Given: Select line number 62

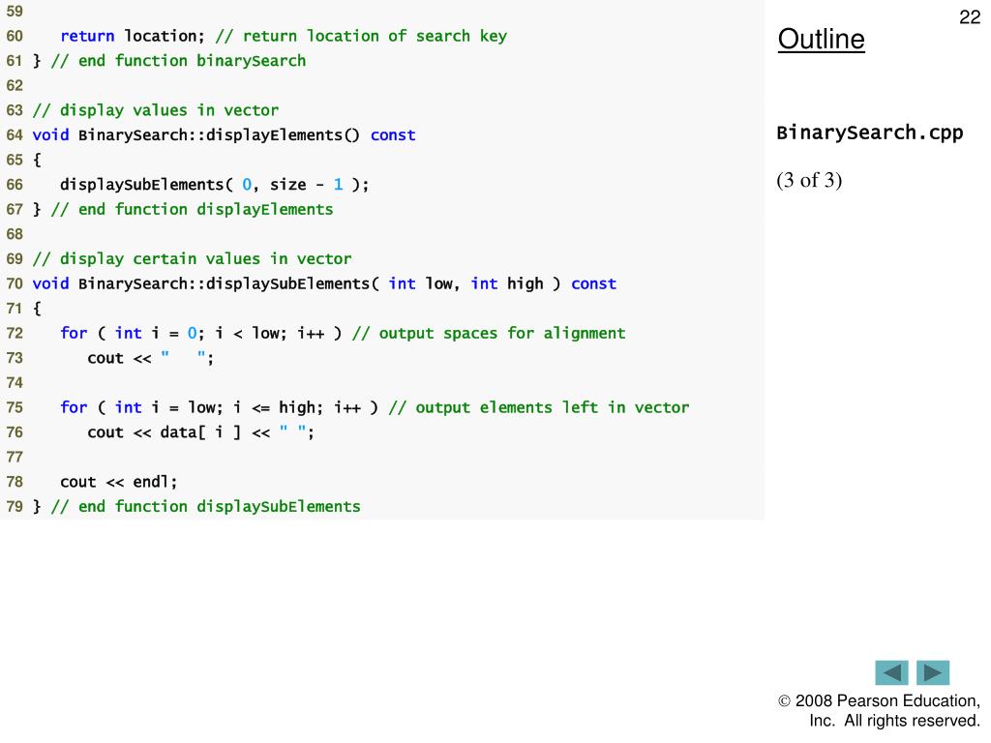Looking at the screenshot, I should (x=15, y=85).
